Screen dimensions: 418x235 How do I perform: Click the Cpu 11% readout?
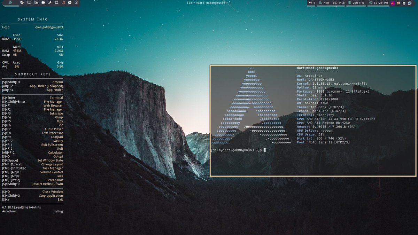tap(358, 3)
